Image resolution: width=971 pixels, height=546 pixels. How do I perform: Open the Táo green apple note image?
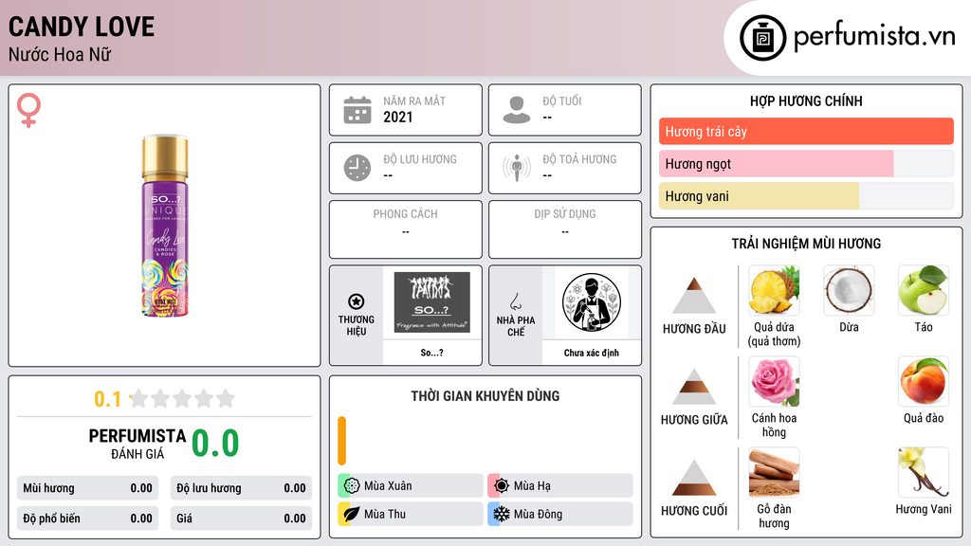click(924, 290)
